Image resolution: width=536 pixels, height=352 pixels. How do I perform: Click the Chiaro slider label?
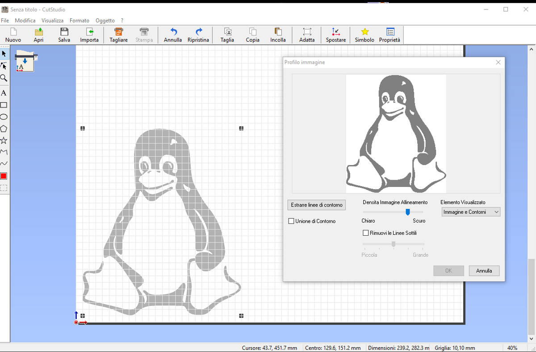click(x=368, y=221)
